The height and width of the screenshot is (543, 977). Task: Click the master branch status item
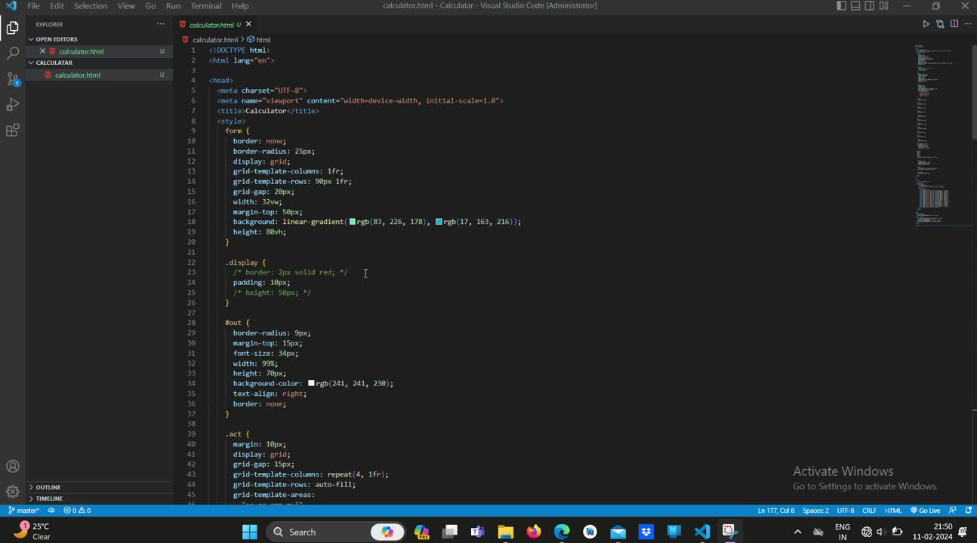click(24, 511)
